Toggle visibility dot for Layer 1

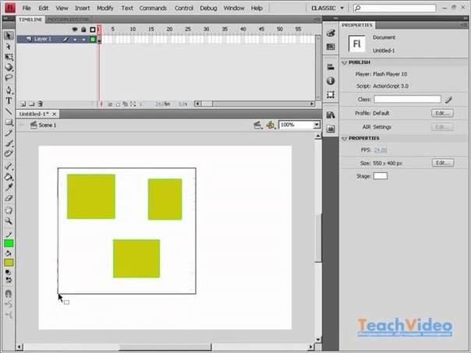(75, 38)
